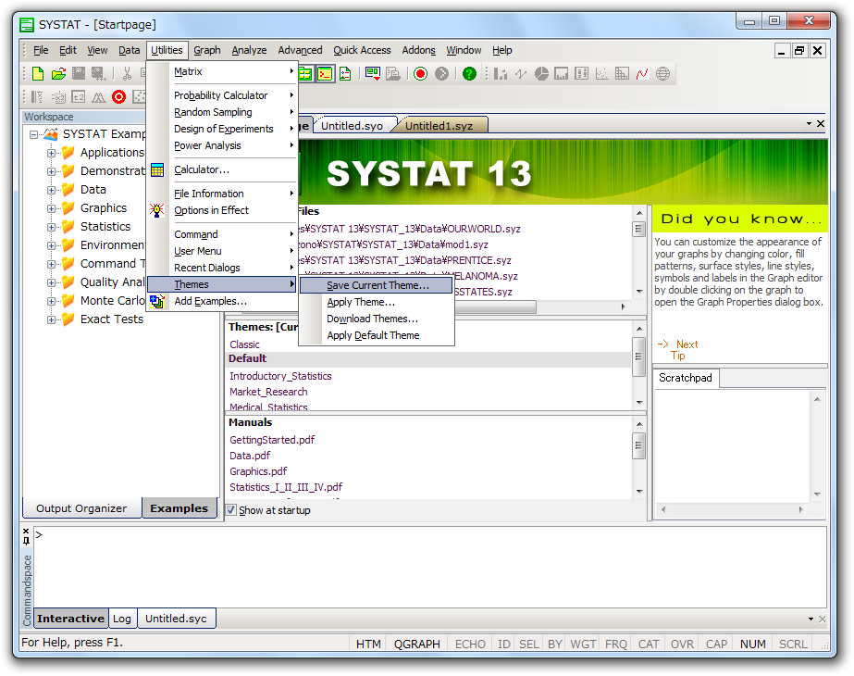This screenshot has height=676, width=854.
Task: Select the Introductory_Statistics theme link
Action: pyautogui.click(x=280, y=376)
